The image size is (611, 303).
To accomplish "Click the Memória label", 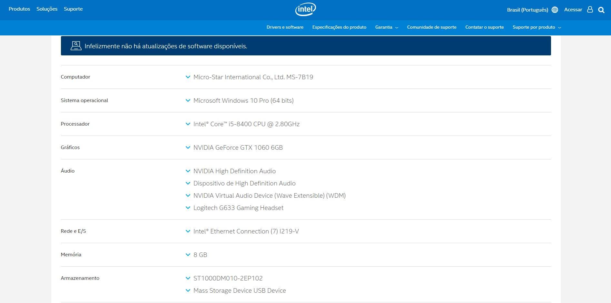I will tap(71, 255).
